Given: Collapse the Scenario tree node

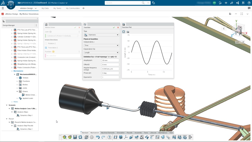Looking at the screenshot, I should [x=7, y=105].
